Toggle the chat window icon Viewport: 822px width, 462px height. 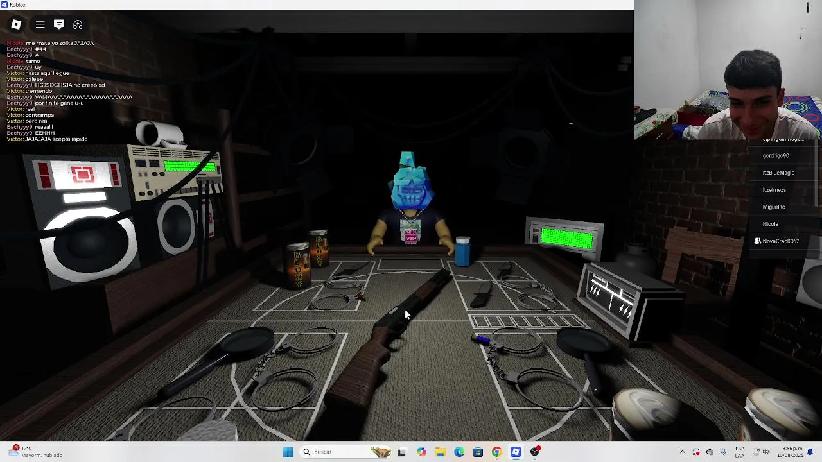point(59,24)
